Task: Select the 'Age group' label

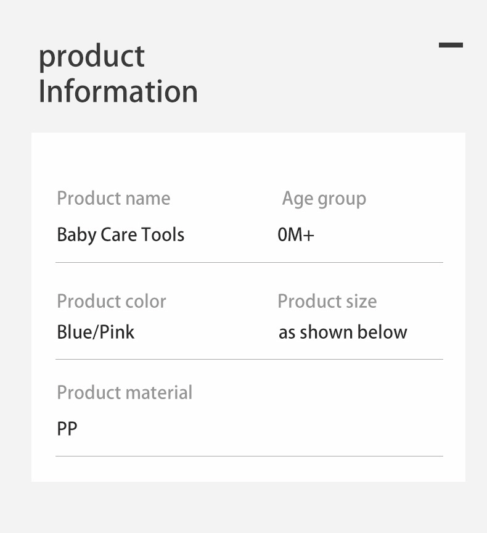Action: 324,199
